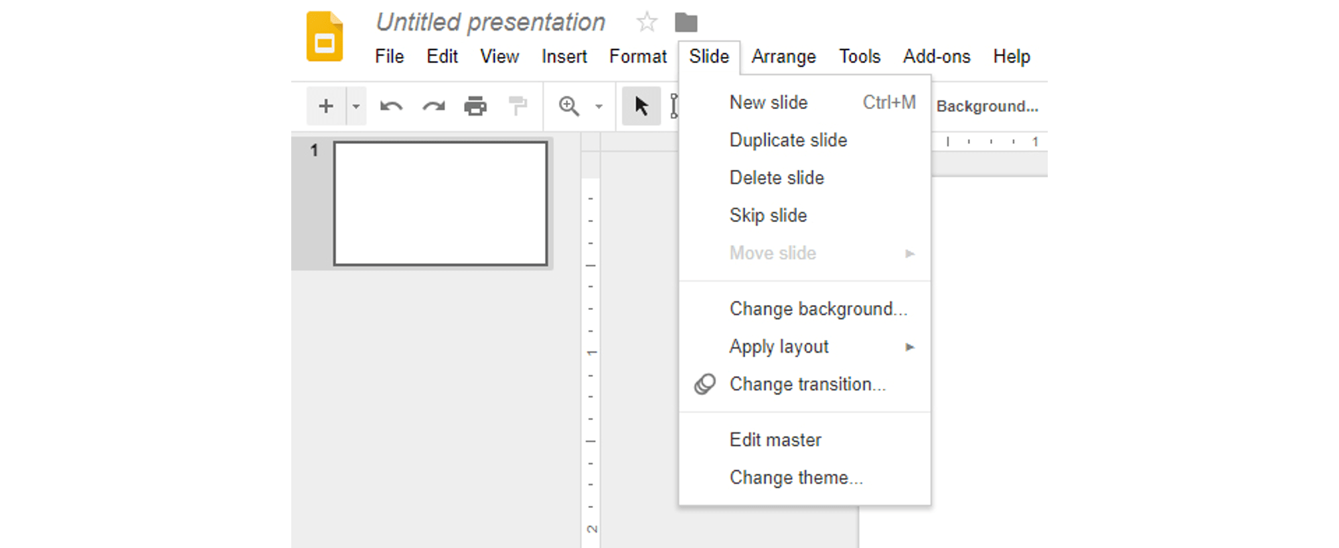Screen dimensions: 1339x548
Task: Click the Background... toolbar button
Action: tap(987, 106)
